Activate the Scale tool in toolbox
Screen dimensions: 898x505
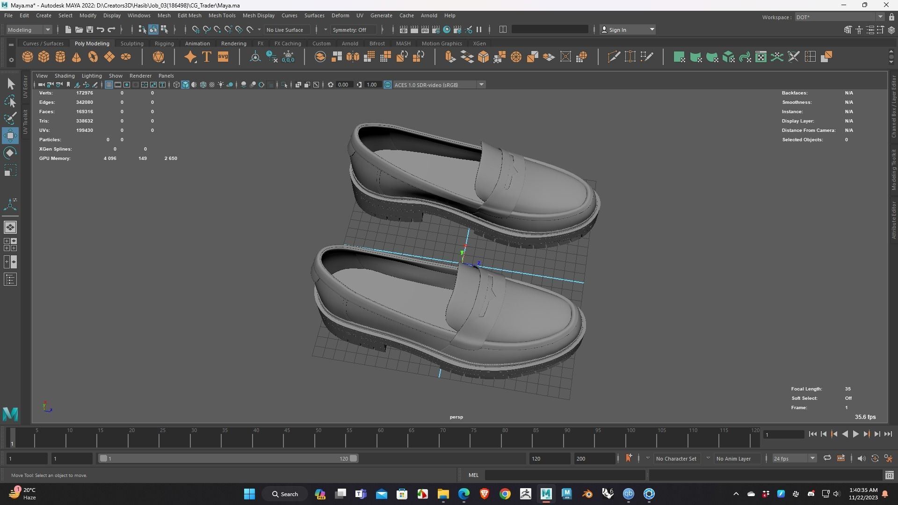10,170
